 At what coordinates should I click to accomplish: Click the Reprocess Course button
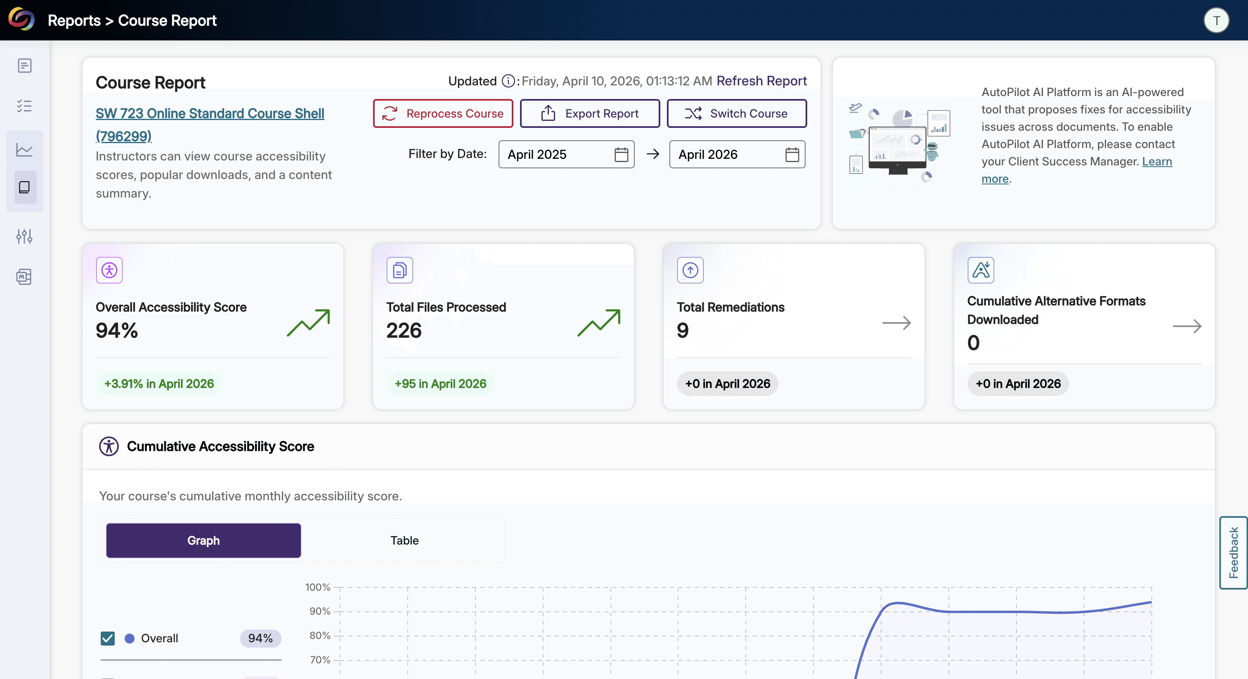443,114
